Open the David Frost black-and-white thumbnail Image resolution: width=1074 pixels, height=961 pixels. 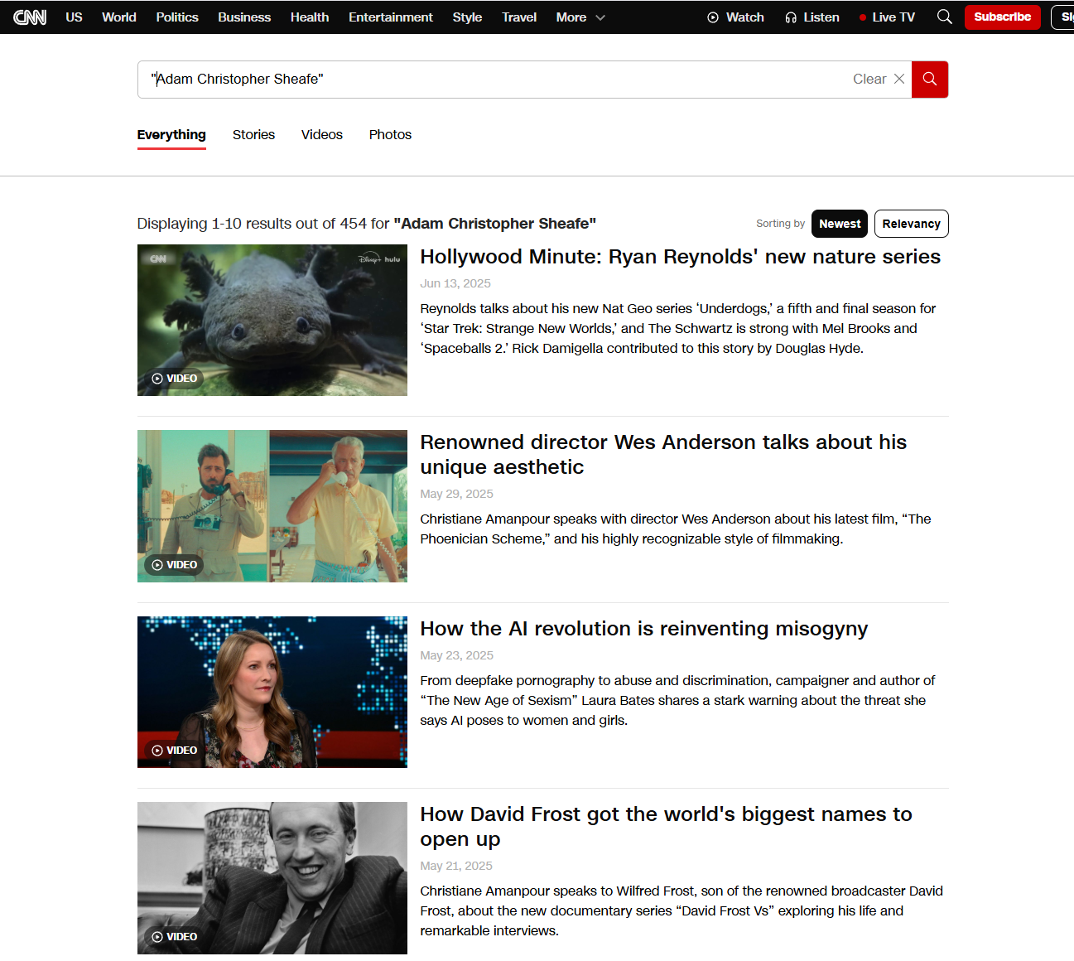tap(272, 878)
